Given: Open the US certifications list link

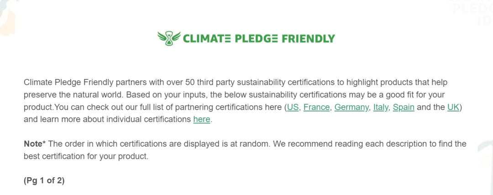Looking at the screenshot, I should coord(293,107).
